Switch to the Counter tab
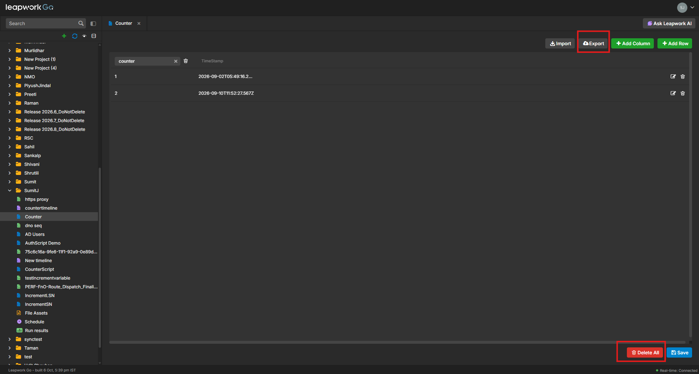This screenshot has width=699, height=374. coord(123,23)
